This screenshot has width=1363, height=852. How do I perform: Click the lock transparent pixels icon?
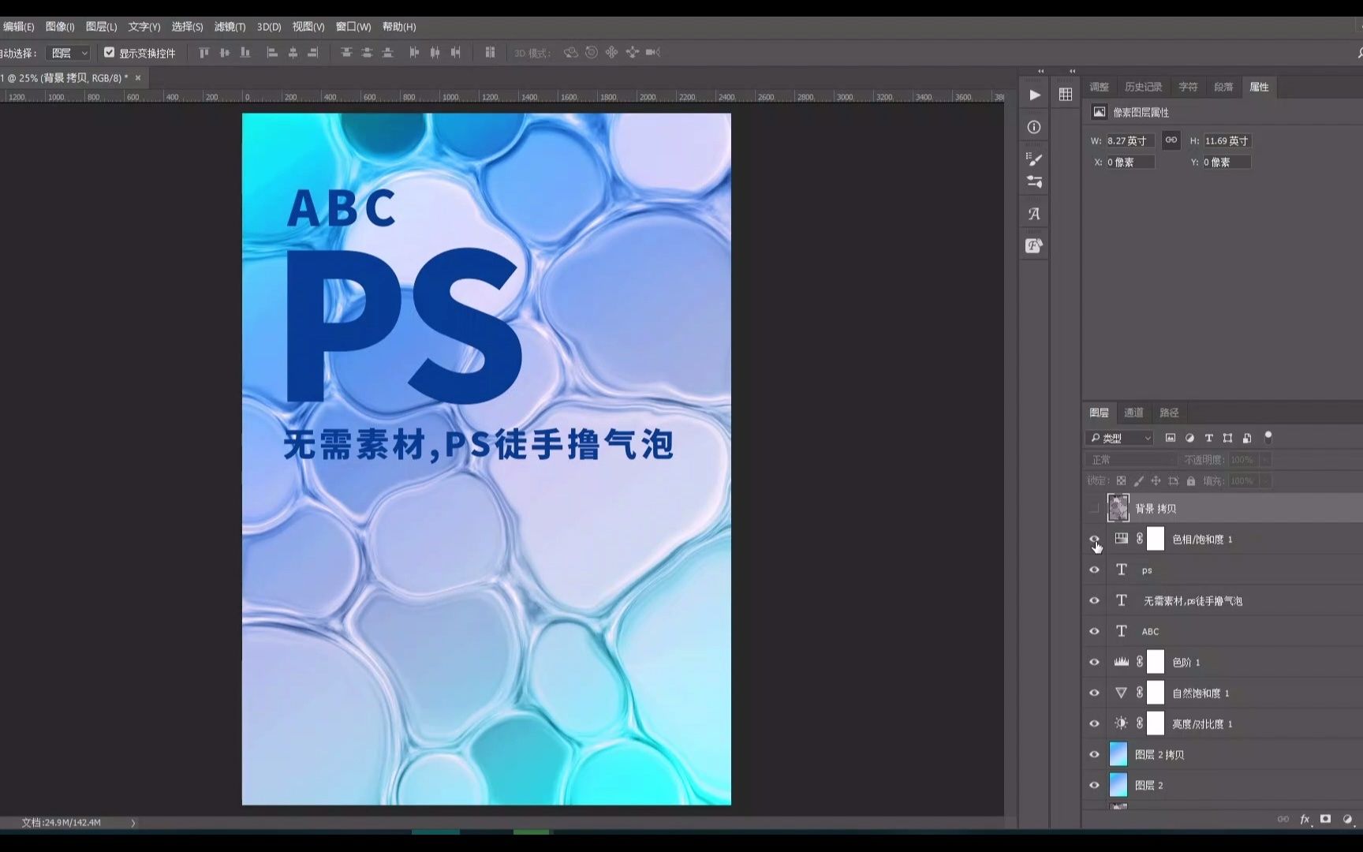pos(1121,480)
